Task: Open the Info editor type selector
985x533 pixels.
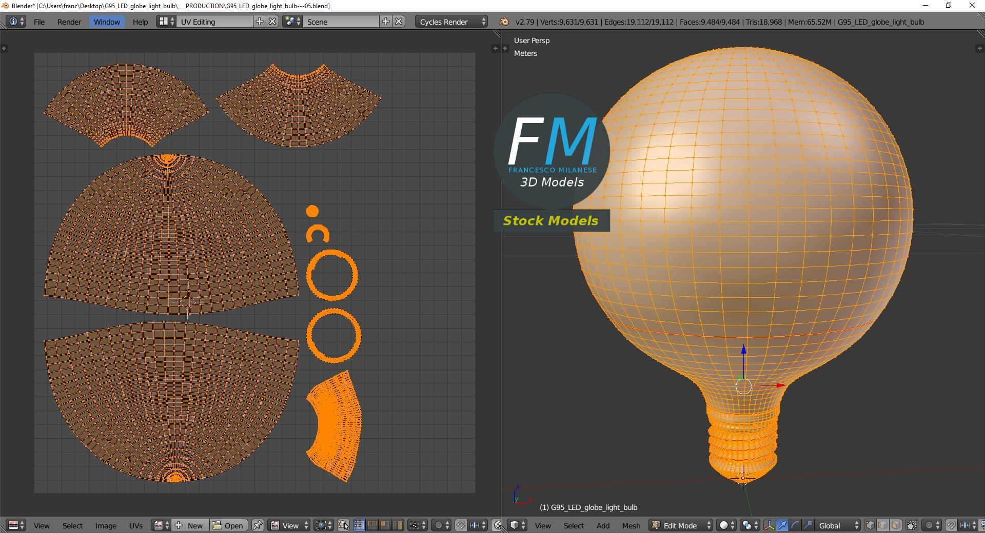Action: tap(16, 22)
